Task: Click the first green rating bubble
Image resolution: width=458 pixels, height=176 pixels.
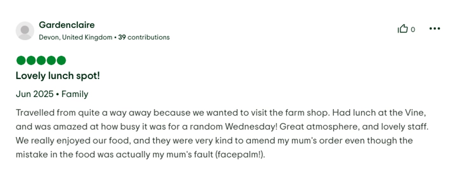Action: pos(21,60)
